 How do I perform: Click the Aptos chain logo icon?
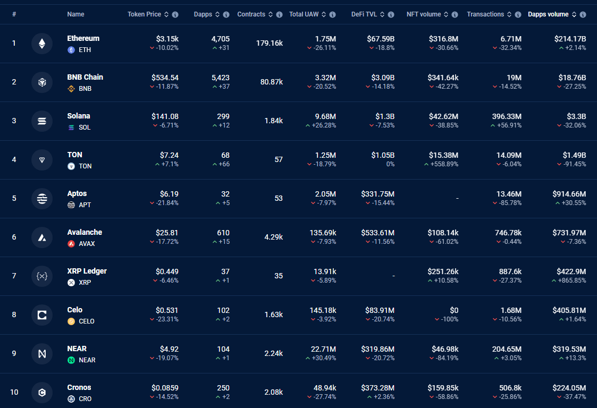(42, 199)
